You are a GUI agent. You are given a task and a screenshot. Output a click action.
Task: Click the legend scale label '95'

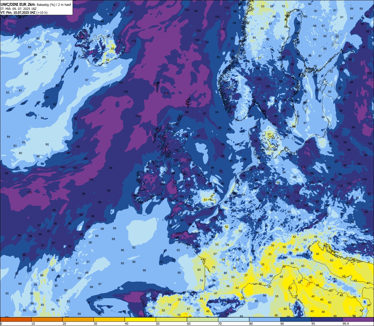pyautogui.click(x=313, y=324)
